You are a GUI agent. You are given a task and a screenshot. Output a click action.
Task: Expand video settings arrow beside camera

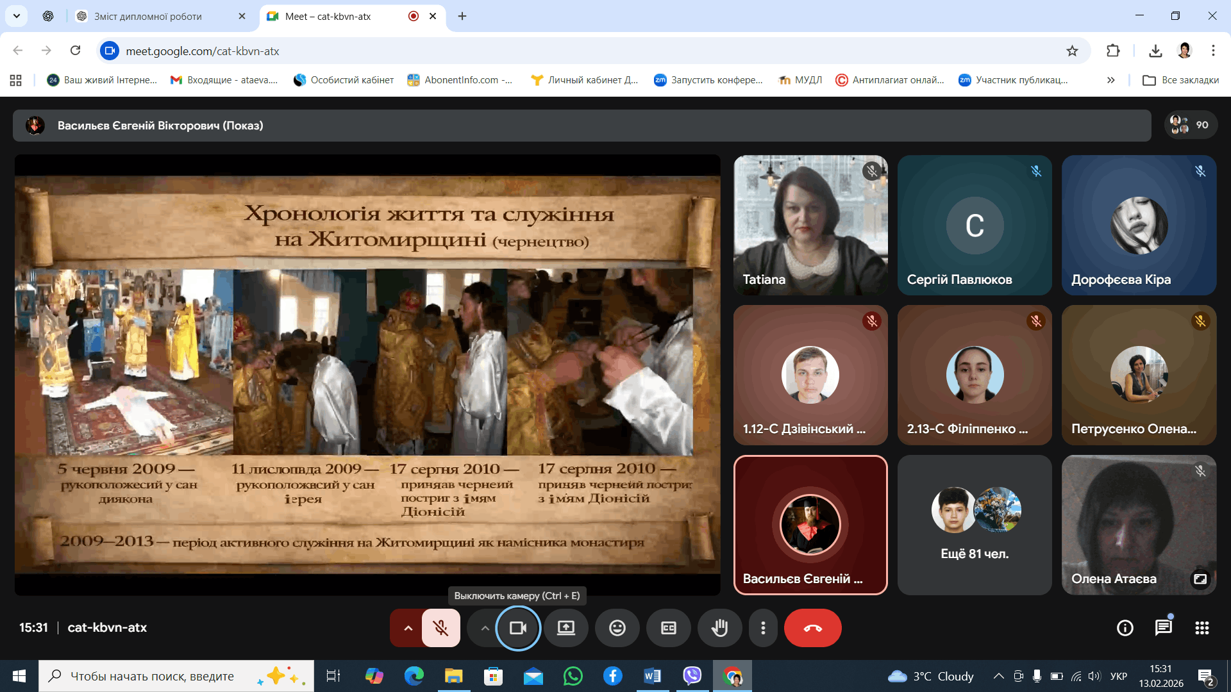(x=485, y=628)
